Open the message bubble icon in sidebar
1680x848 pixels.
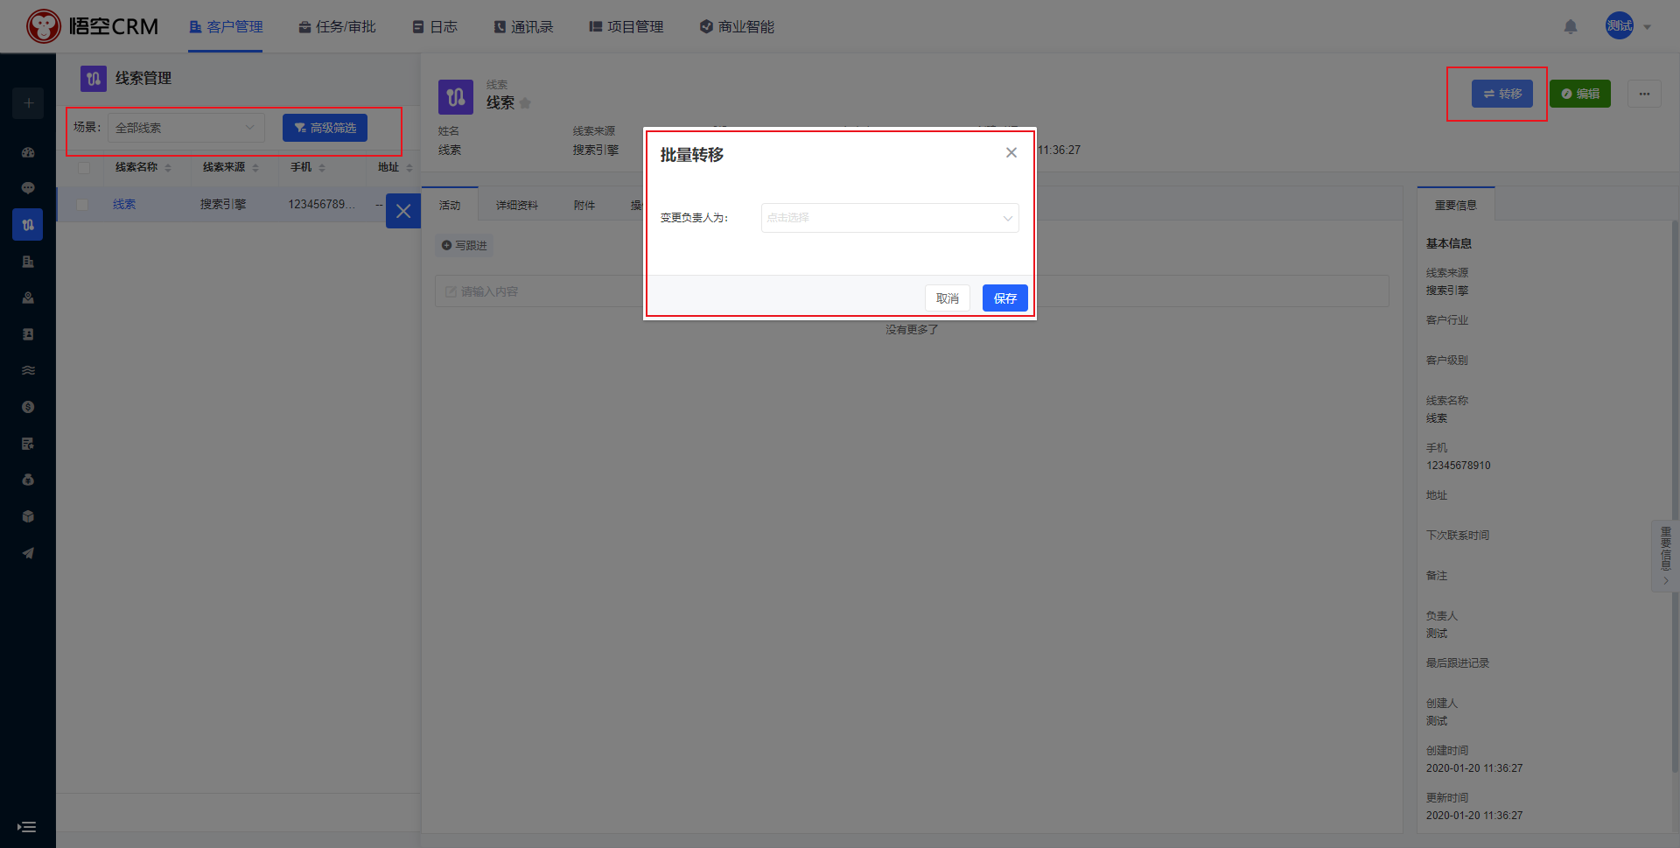pyautogui.click(x=28, y=188)
